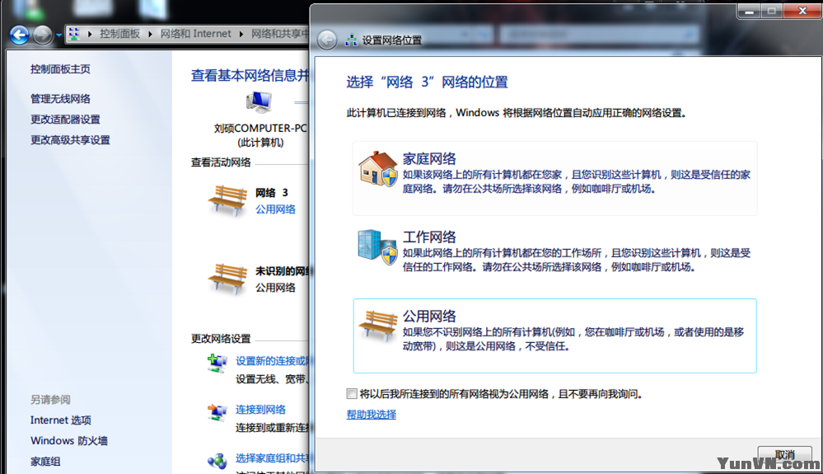
Task: Click the Control Panel back arrow button
Action: pyautogui.click(x=20, y=35)
